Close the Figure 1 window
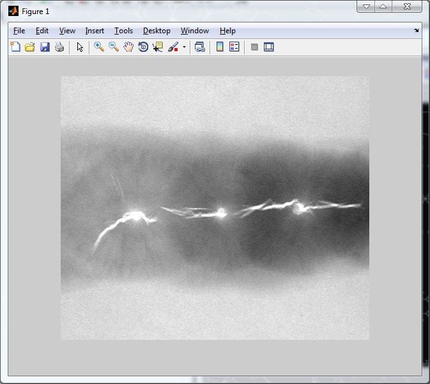Screen dimensions: 430x384 [x=407, y=6]
